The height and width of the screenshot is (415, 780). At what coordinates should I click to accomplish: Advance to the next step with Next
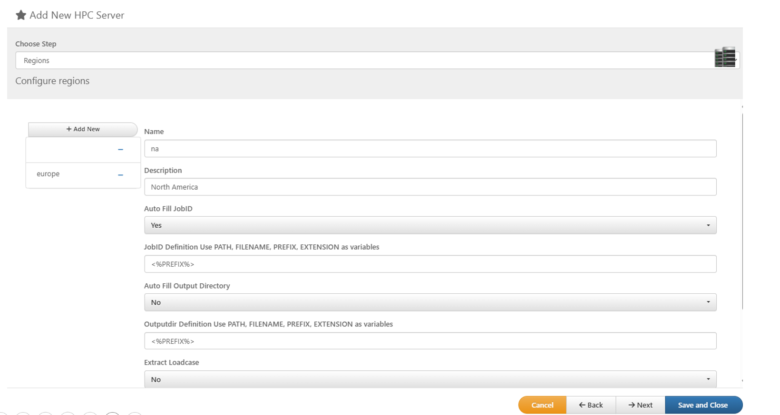(x=640, y=405)
